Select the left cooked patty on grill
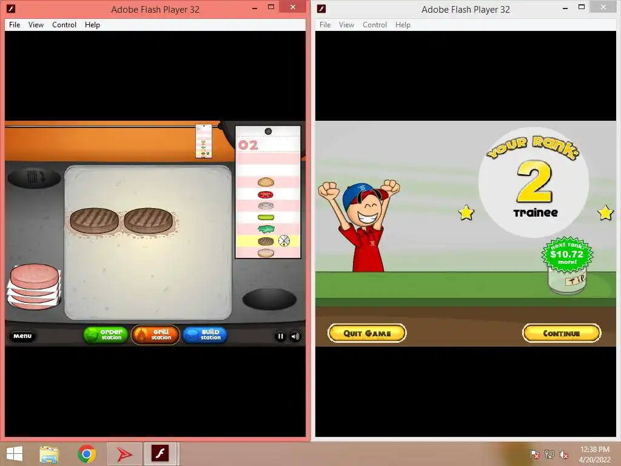Image resolution: width=621 pixels, height=466 pixels. click(94, 220)
